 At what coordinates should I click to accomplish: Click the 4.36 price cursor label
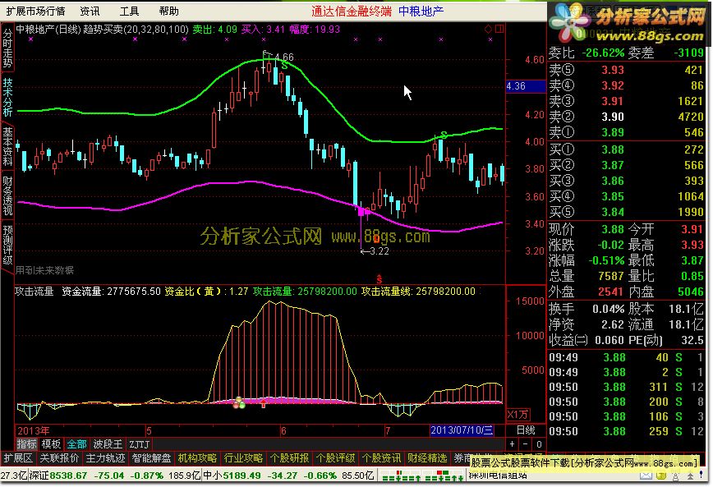(526, 86)
